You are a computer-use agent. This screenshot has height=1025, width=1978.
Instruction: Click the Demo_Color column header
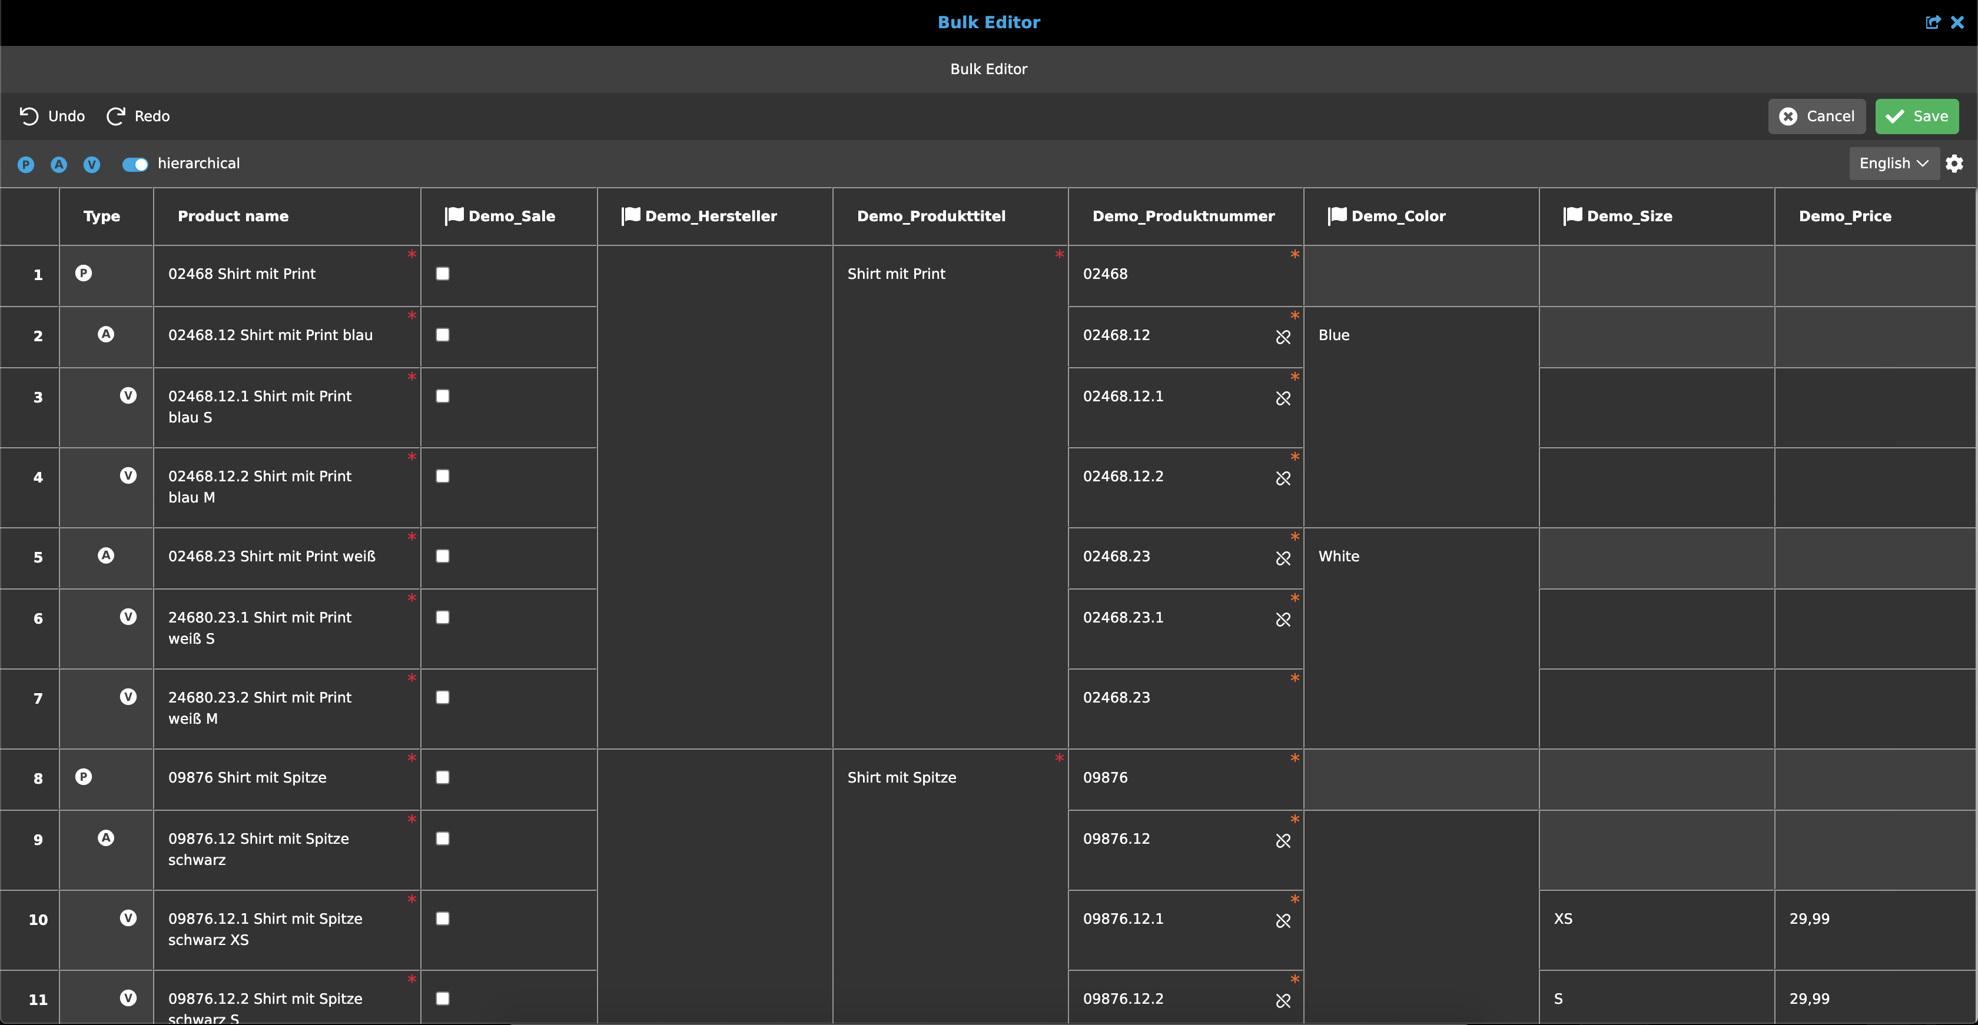[1398, 217]
